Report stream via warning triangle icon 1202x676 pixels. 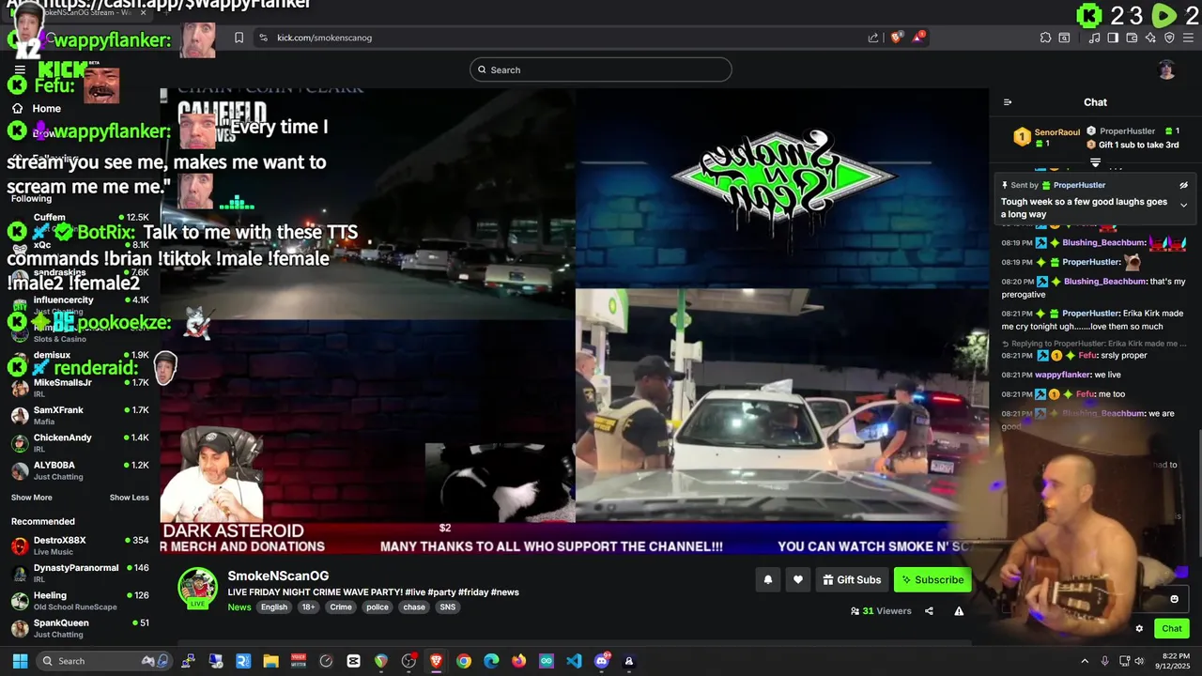click(x=959, y=611)
